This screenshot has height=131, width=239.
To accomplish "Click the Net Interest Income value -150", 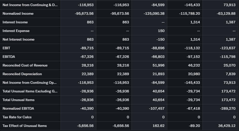I will coord(160,39).
